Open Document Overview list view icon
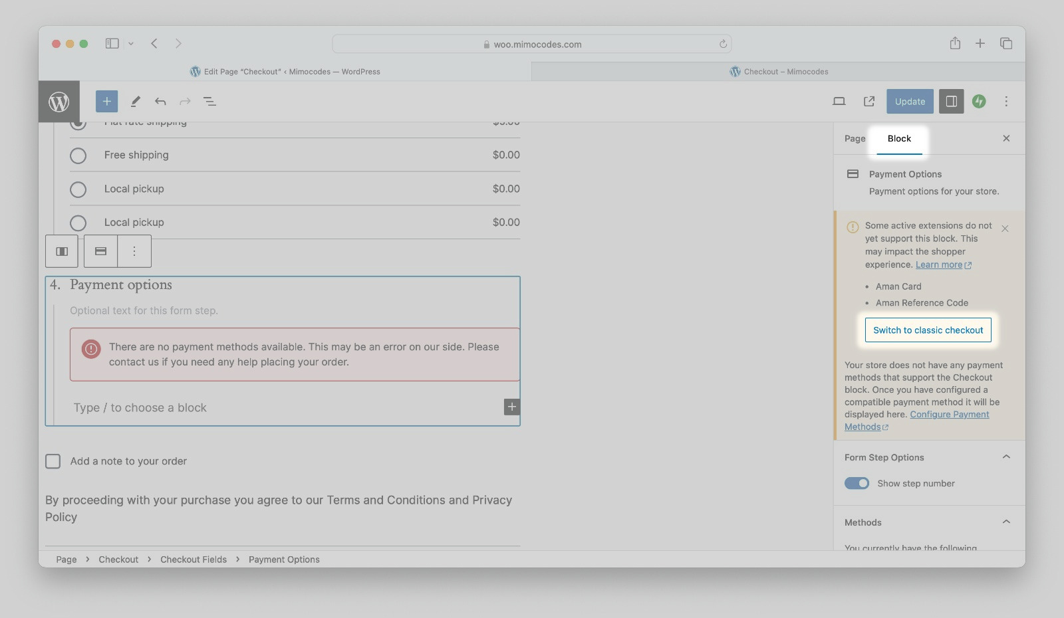 (209, 101)
